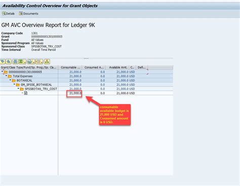Click folder icon of grant 000000001301000005
This screenshot has width=240, height=186.
(x=6, y=72)
